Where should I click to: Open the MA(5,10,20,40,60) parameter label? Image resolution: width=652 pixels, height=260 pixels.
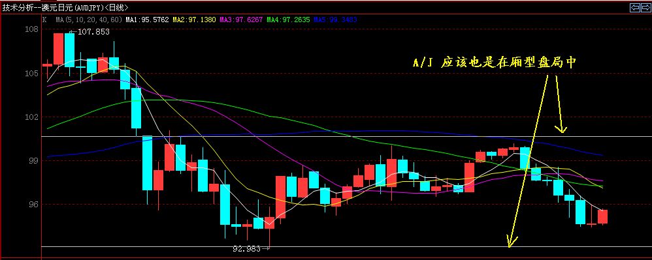pos(89,20)
